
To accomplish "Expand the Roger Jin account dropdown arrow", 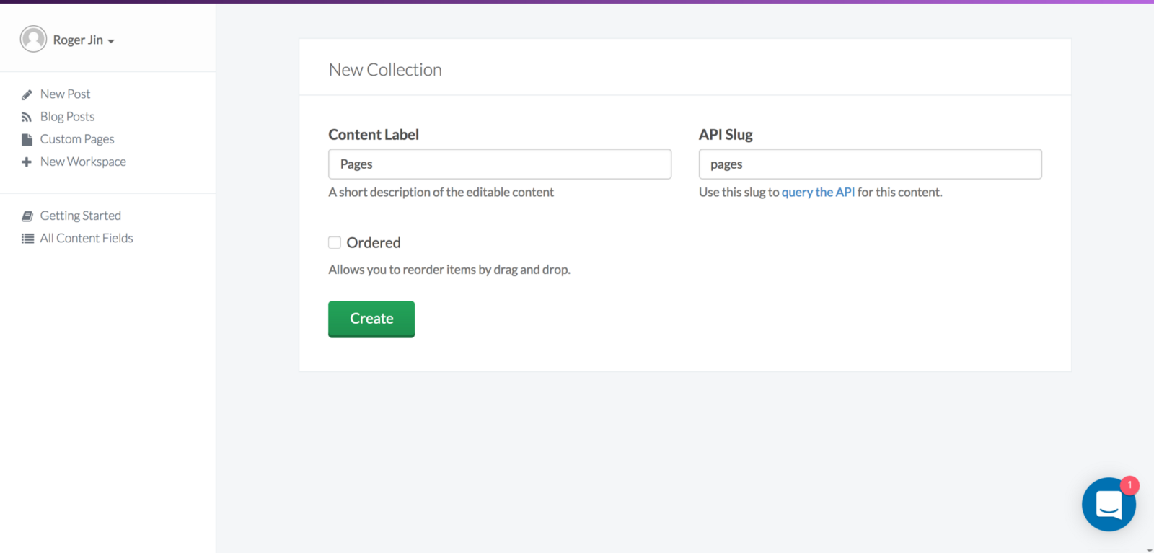I will (111, 41).
